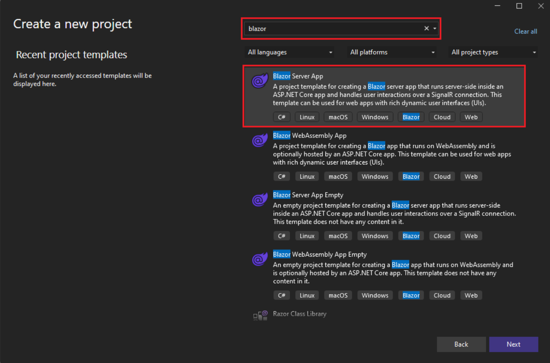Select the Razor Class Library template

click(300, 314)
